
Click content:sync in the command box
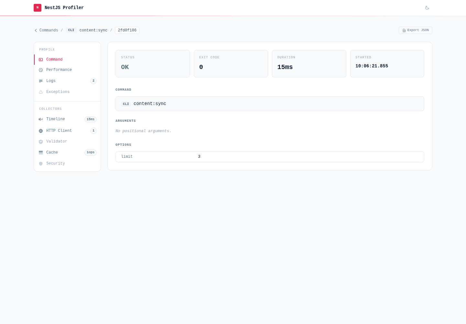pos(150,104)
